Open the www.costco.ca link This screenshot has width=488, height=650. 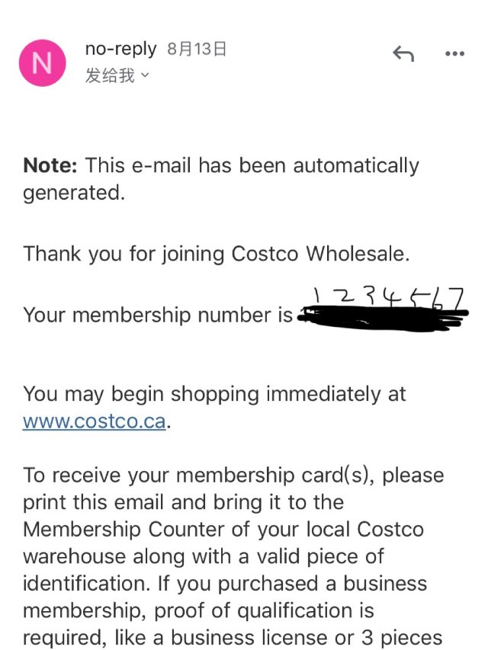click(x=95, y=421)
